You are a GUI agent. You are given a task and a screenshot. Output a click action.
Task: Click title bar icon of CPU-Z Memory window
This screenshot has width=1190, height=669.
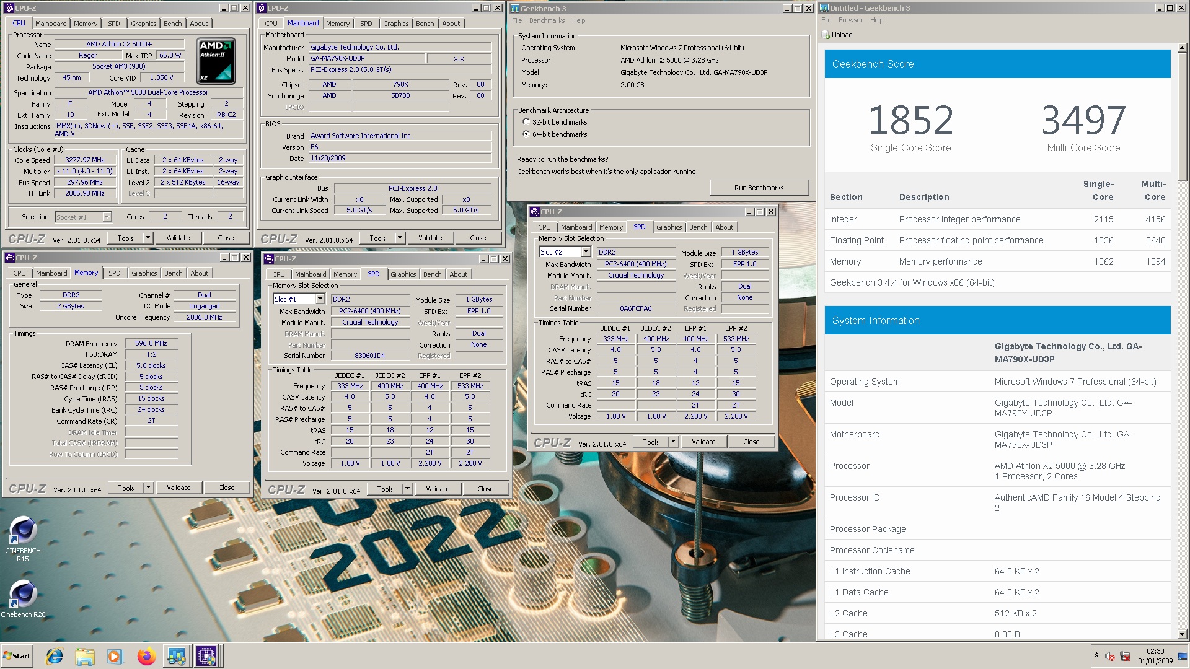click(9, 258)
